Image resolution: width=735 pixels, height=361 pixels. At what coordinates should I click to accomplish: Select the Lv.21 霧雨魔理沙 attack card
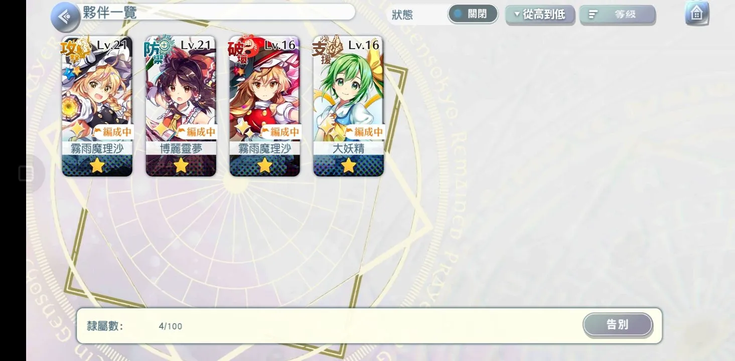coord(97,106)
